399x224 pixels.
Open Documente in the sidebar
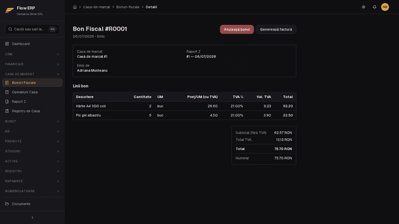pyautogui.click(x=32, y=203)
